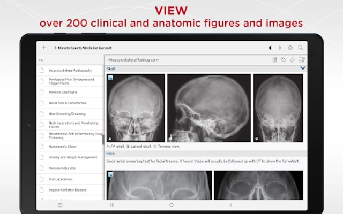The image size is (343, 214).
Task: Select Osgood-Schlatter Disease topic
Action: click(x=70, y=190)
